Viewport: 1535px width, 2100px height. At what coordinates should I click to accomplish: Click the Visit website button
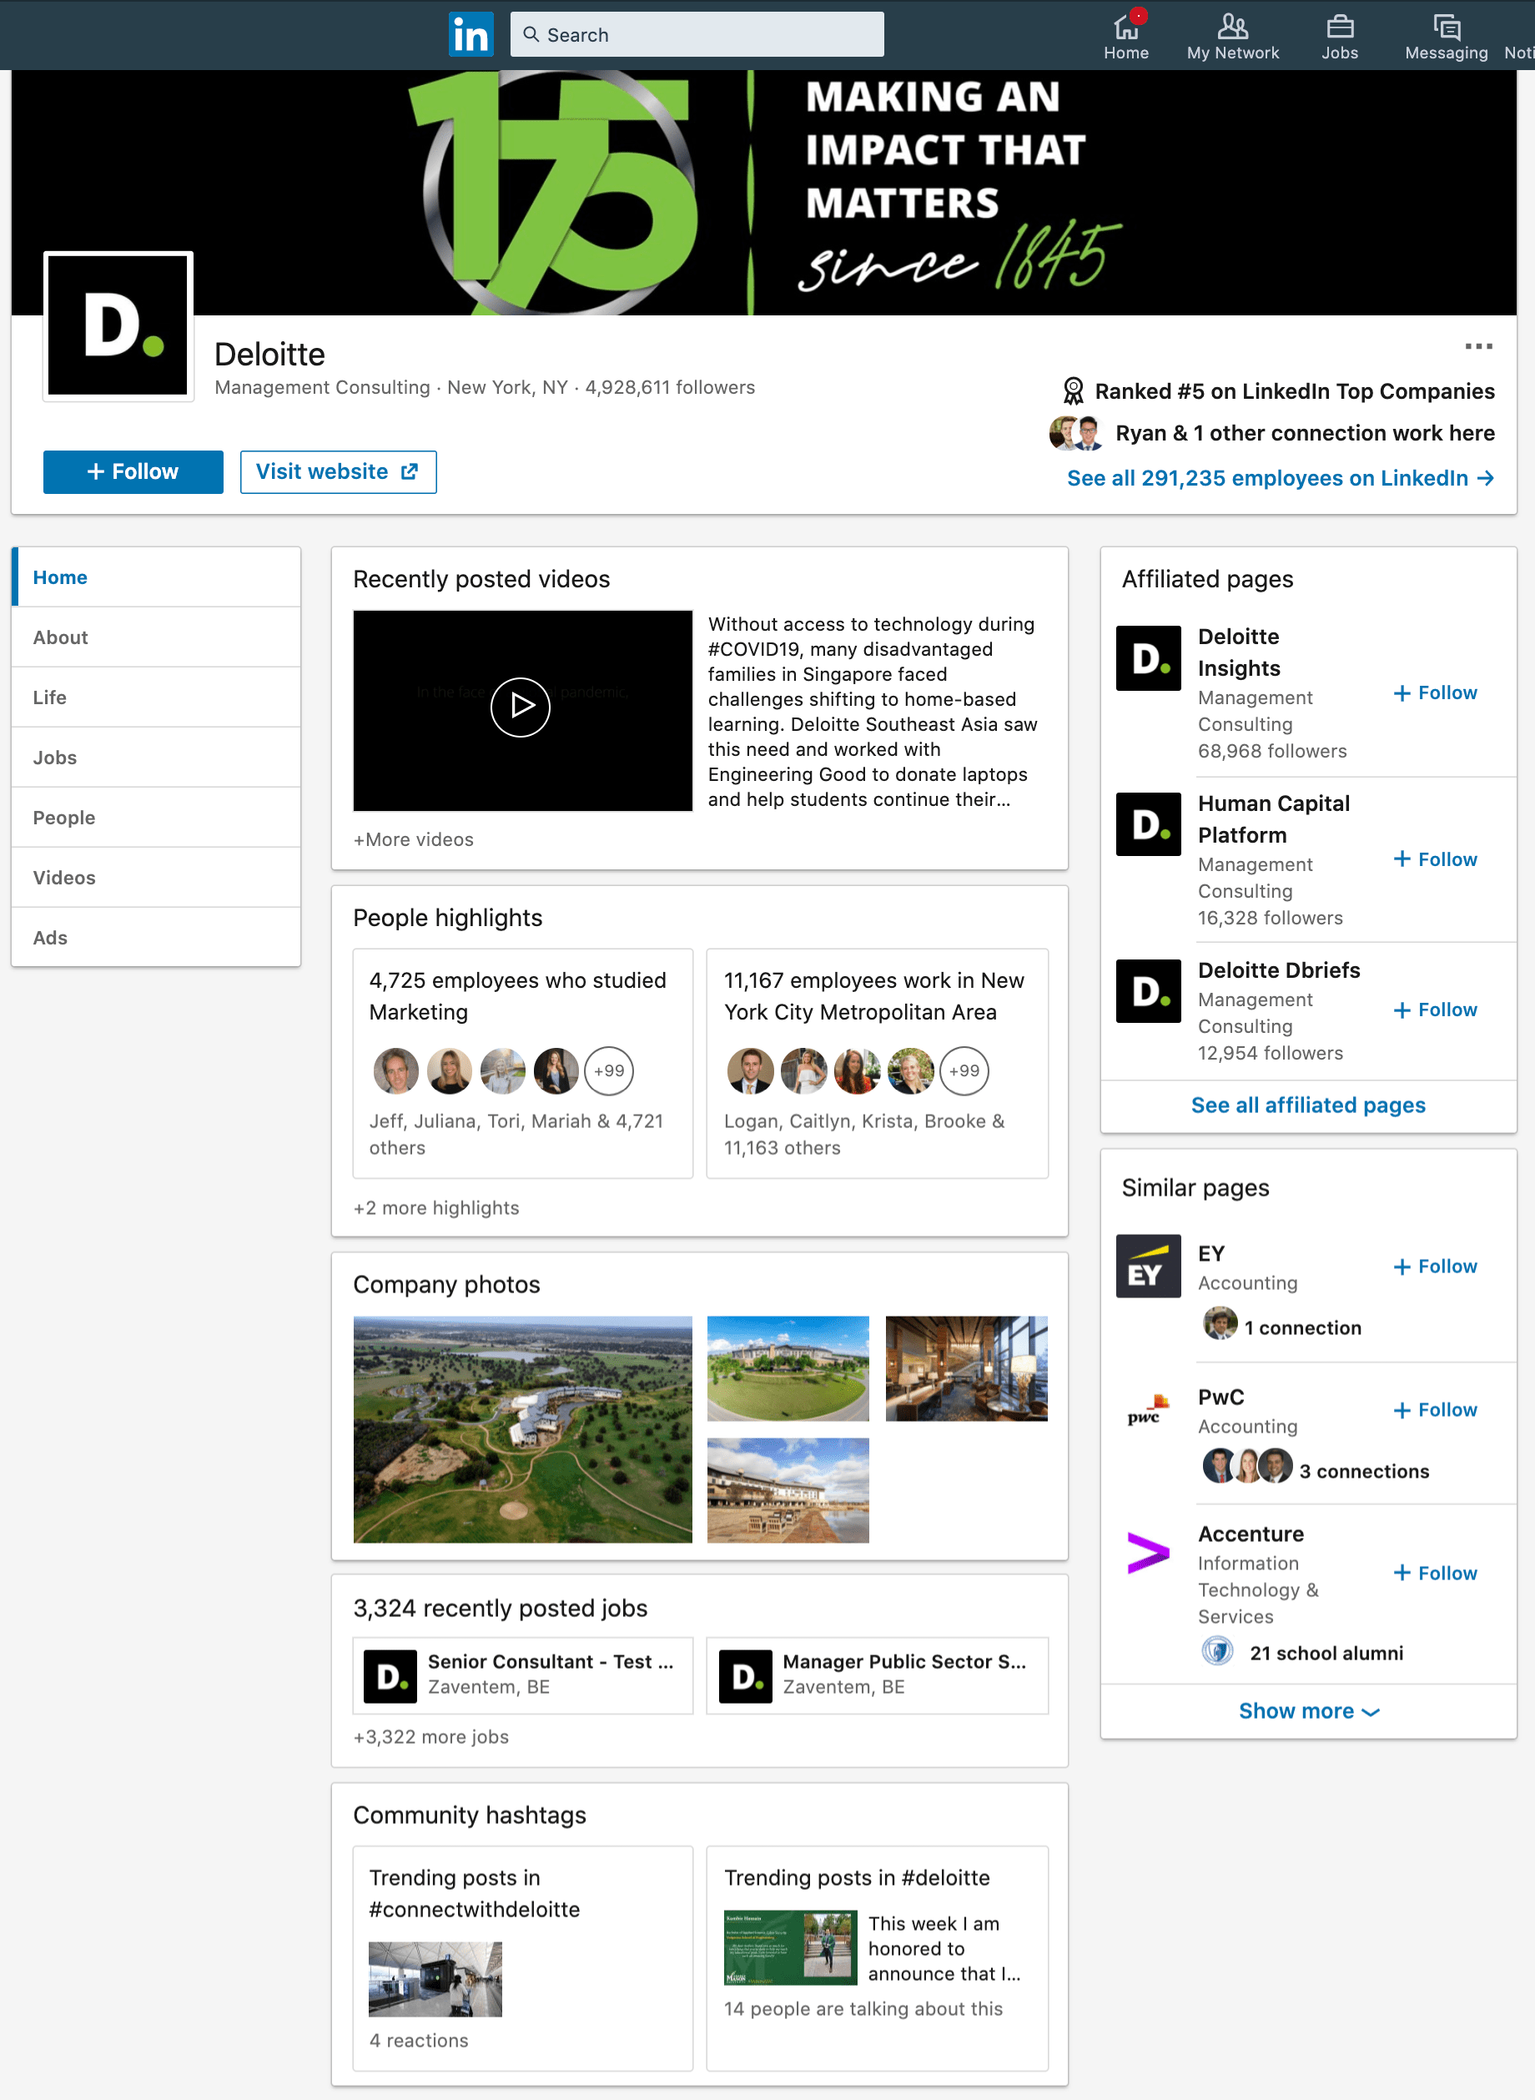point(337,471)
